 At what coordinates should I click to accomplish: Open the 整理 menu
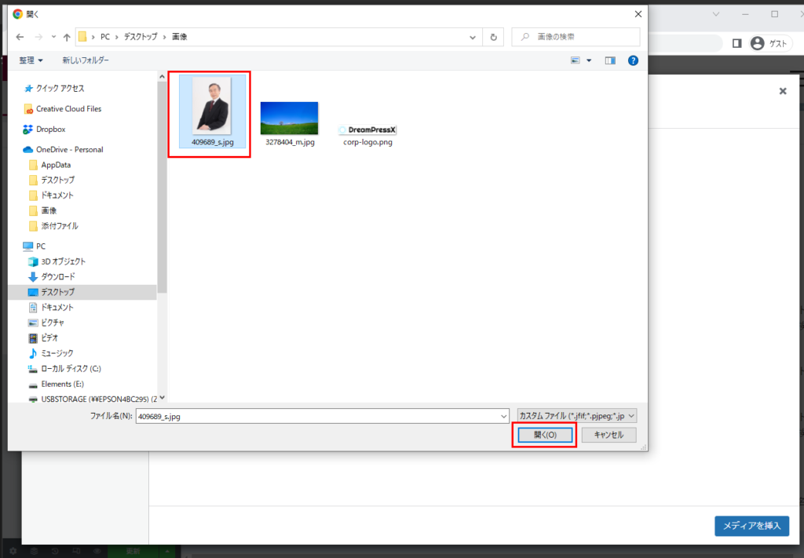pos(31,60)
